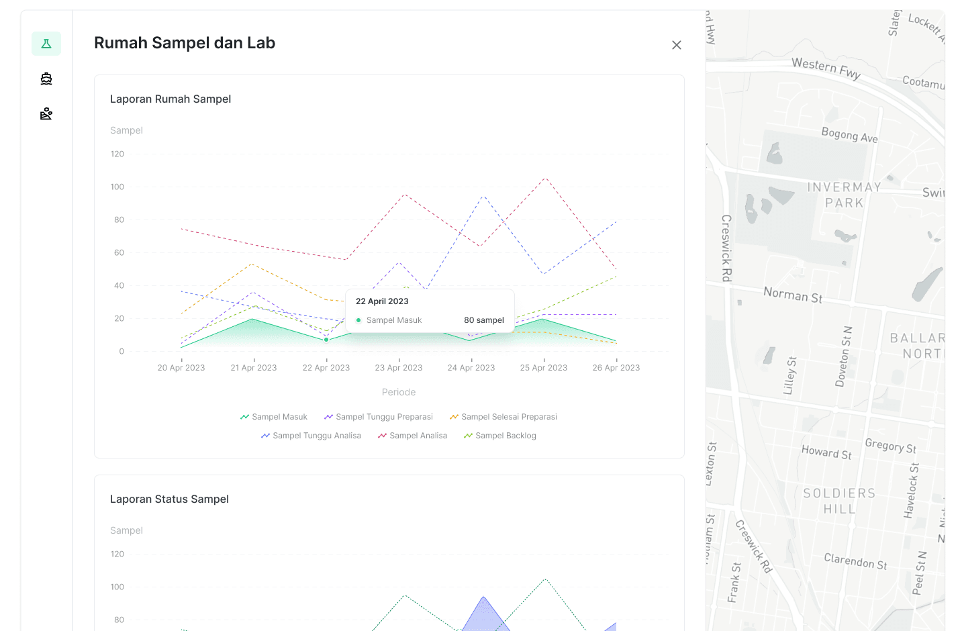Click the mining site icon in the sidebar
The height and width of the screenshot is (631, 962).
(46, 113)
